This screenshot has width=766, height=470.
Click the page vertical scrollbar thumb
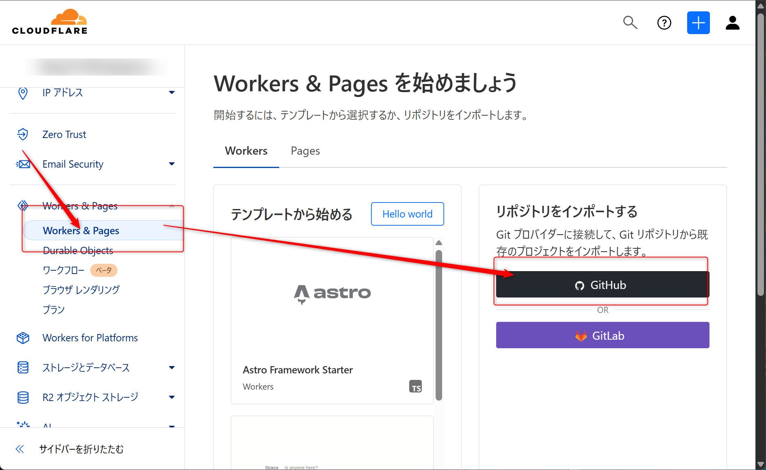point(761,154)
